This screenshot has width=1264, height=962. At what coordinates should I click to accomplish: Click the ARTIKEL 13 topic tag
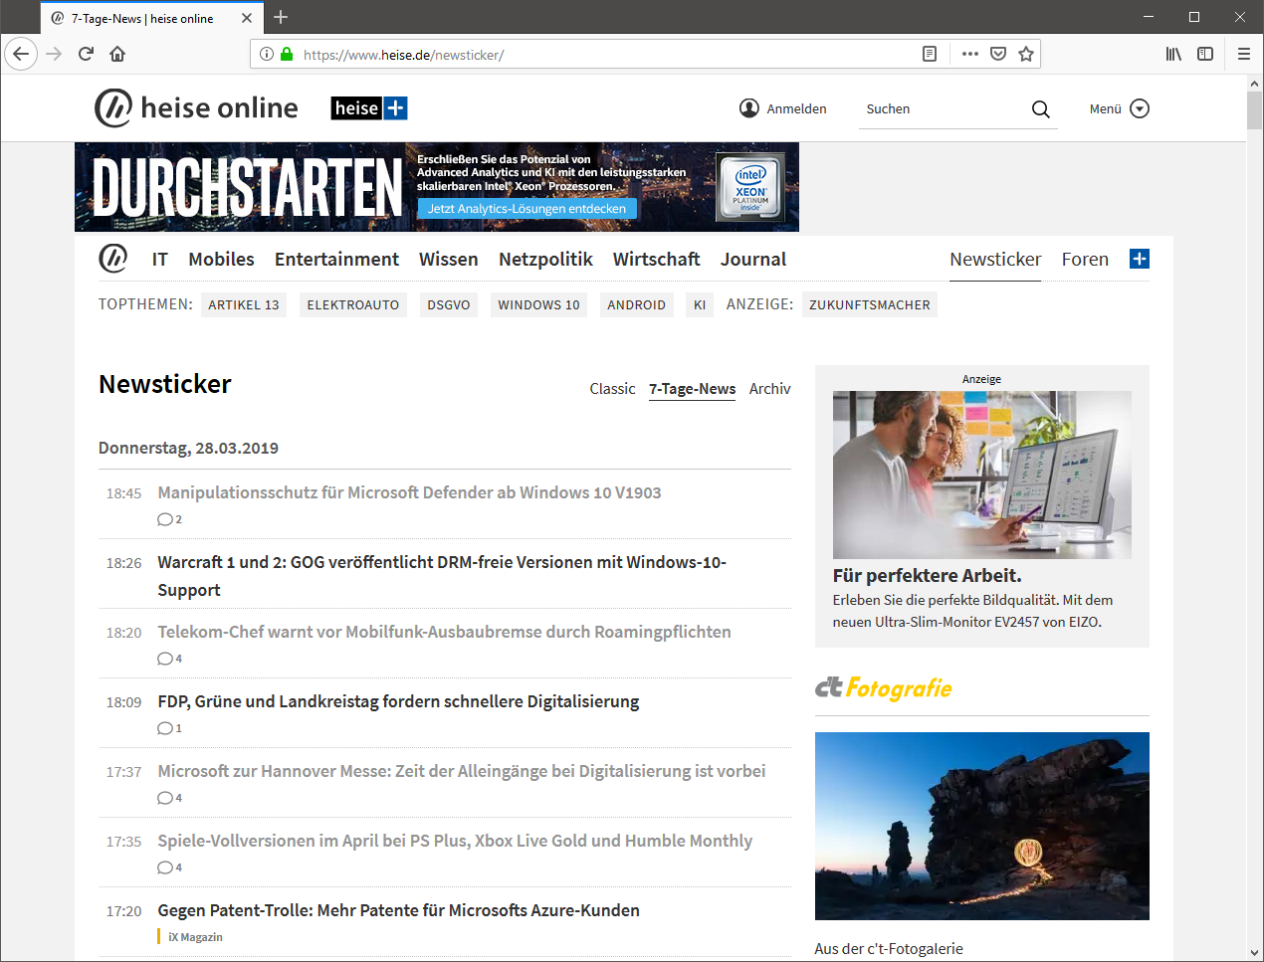tap(244, 305)
